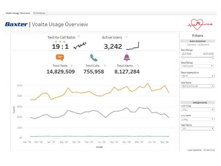
Task: Click the Month axis title
Action: coord(99,147)
